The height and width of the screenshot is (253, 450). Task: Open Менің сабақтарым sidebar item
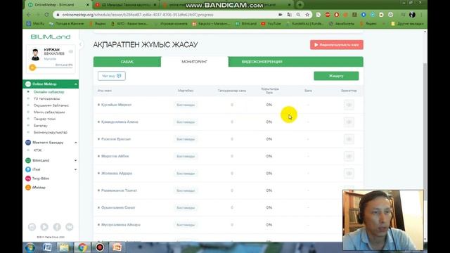coord(49,112)
